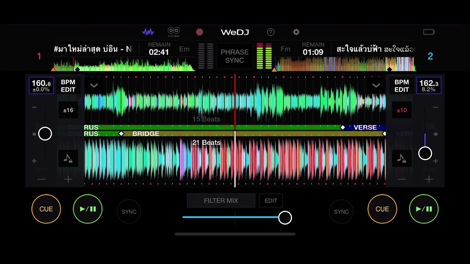Tap deck 1 BPM Edit
Screen dimensions: 470x264
[x=68, y=86]
